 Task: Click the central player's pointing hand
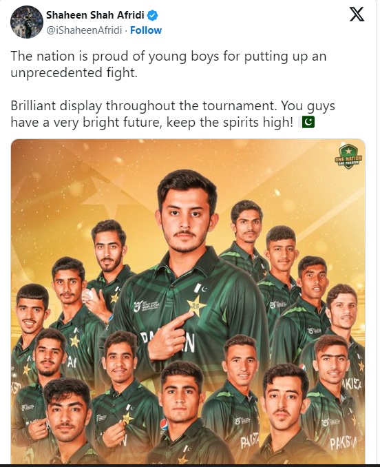(169, 335)
